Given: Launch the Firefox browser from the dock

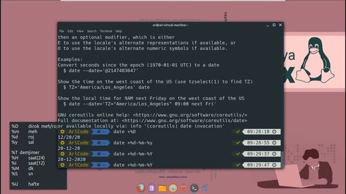Looking at the screenshot, I should (141, 188).
